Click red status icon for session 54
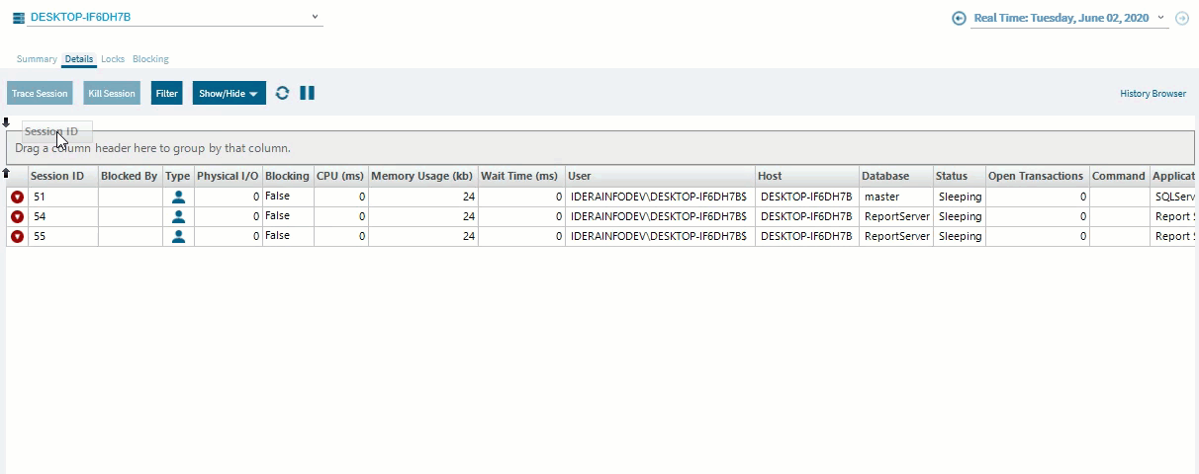The width and height of the screenshot is (1199, 474). (17, 217)
